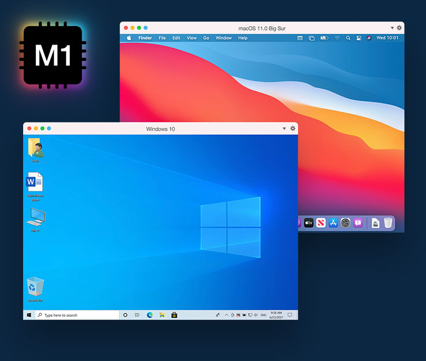Screen dimensions: 426x361
Task: Open the View menu in macOS
Action: click(x=191, y=38)
